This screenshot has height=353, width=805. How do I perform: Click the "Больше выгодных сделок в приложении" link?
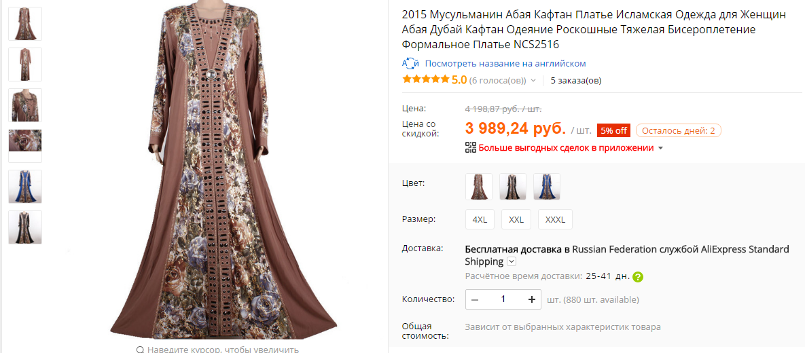pyautogui.click(x=565, y=147)
